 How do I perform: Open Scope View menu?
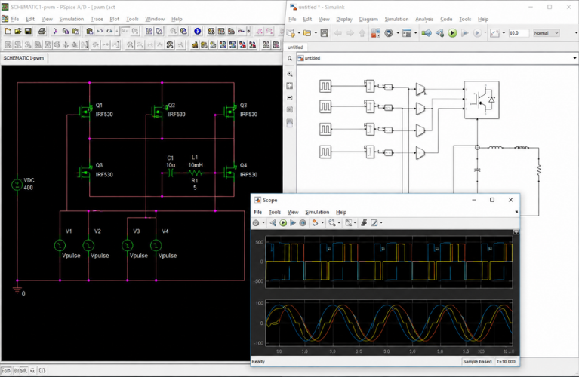293,212
